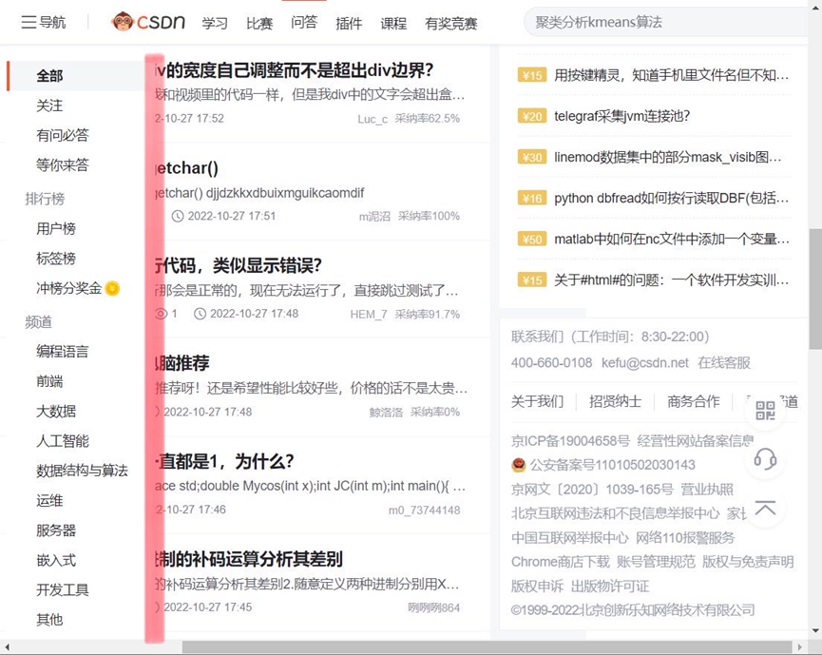Open the 关于我们 footer link

coord(537,401)
